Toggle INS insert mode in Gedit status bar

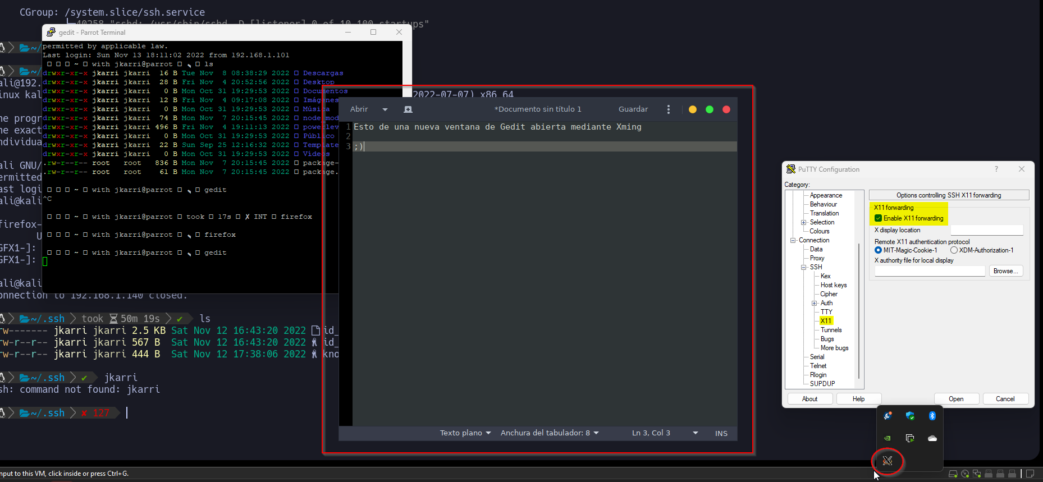click(x=721, y=433)
